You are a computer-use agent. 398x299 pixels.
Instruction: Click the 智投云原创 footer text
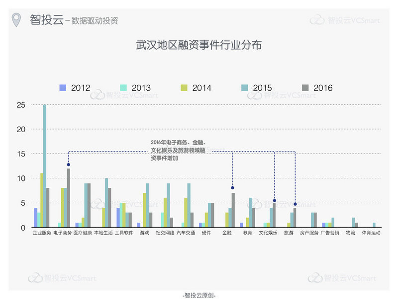coord(199,295)
